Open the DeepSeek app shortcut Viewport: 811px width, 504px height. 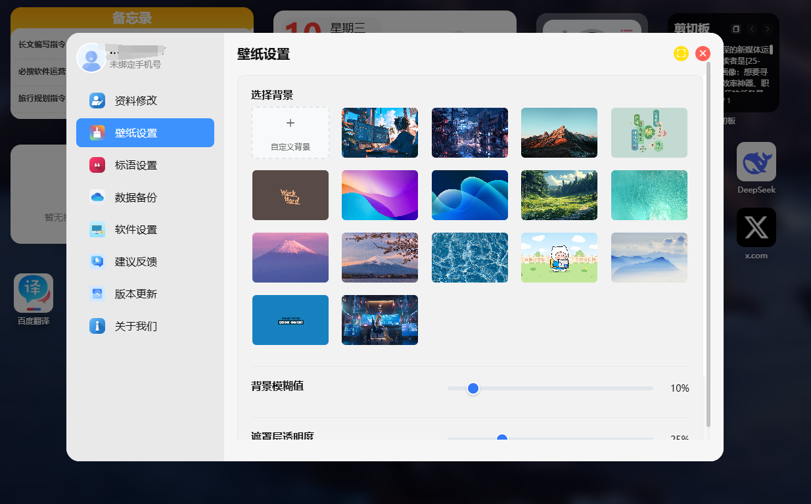756,162
